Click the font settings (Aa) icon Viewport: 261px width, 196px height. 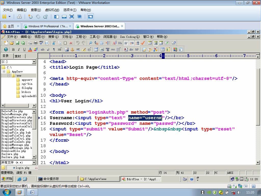(x=114, y=43)
